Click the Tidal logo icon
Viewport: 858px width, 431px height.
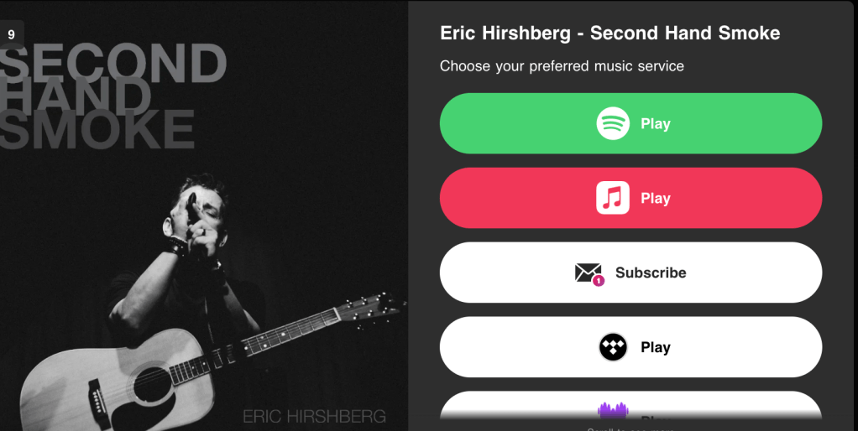(613, 347)
